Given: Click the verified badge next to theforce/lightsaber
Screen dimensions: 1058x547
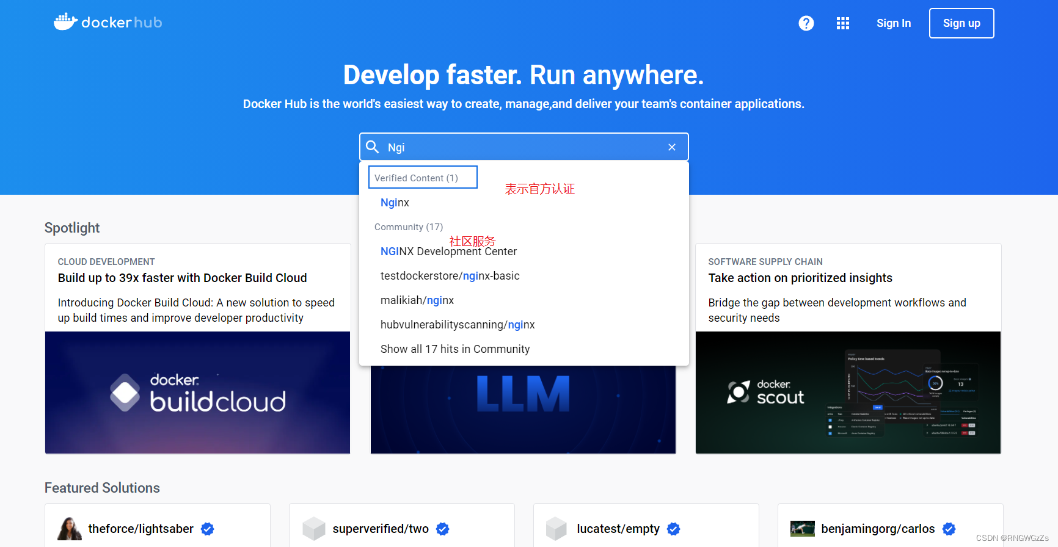Looking at the screenshot, I should point(208,529).
